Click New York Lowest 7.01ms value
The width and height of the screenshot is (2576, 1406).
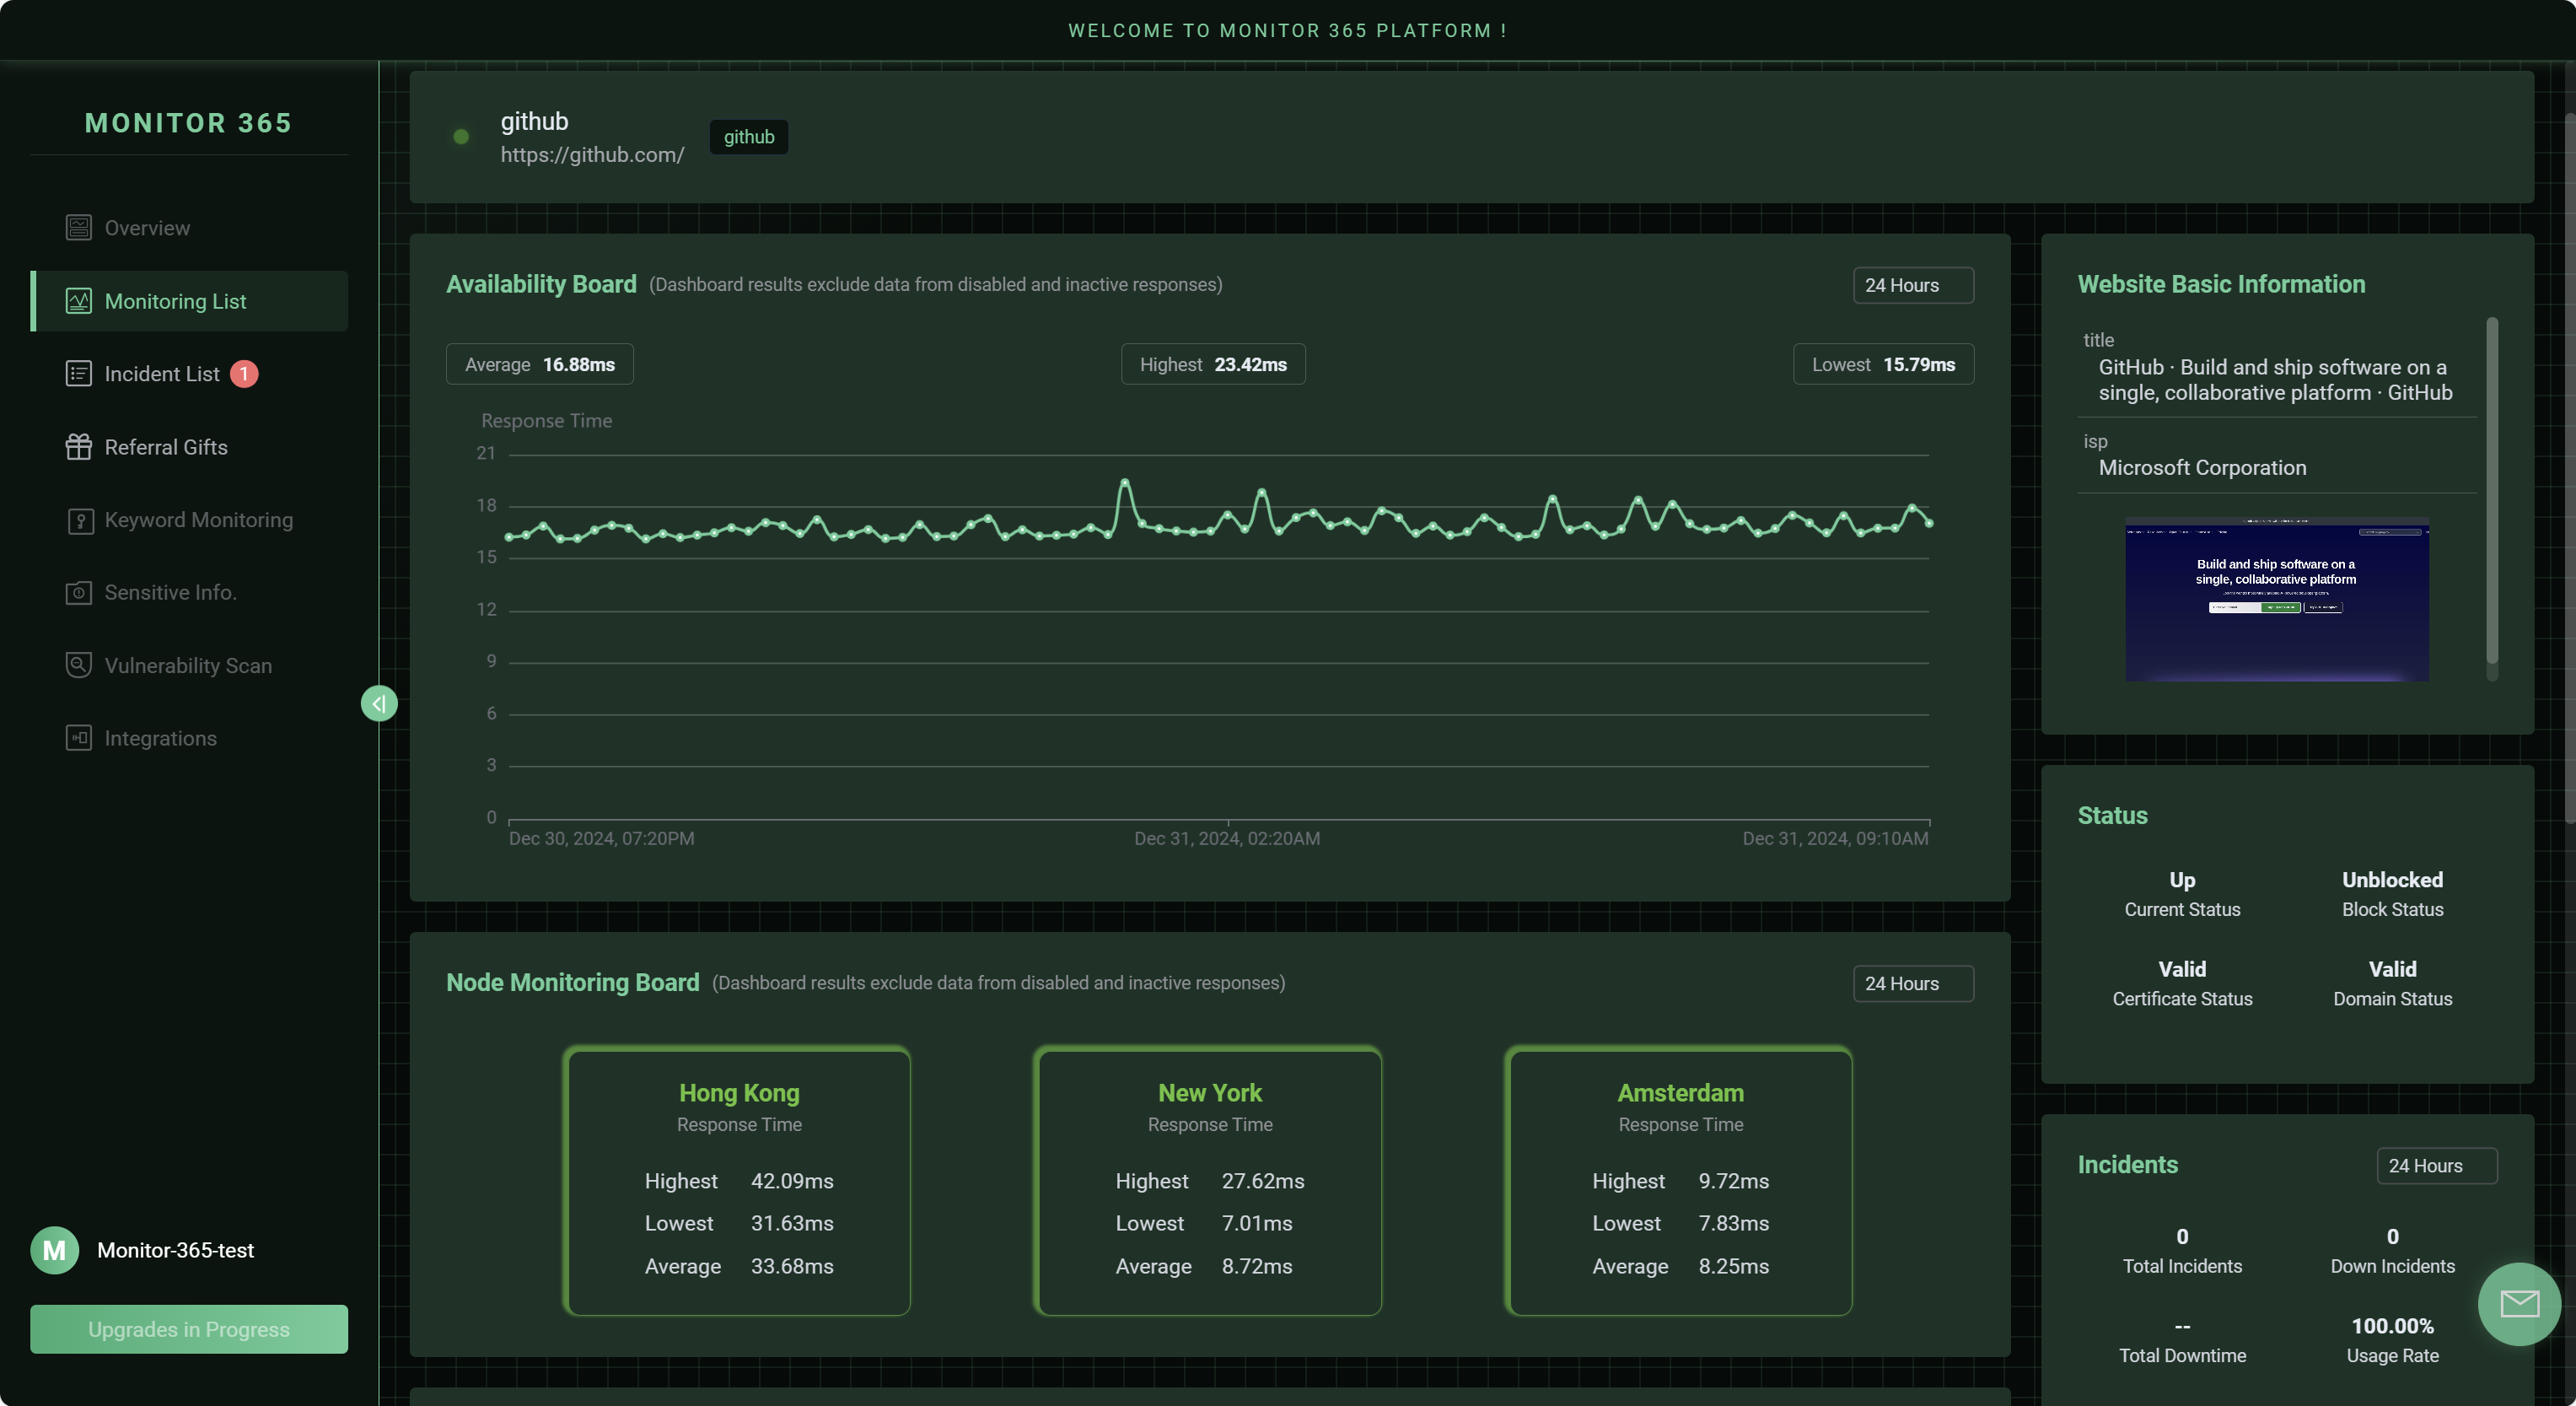[x=1257, y=1224]
